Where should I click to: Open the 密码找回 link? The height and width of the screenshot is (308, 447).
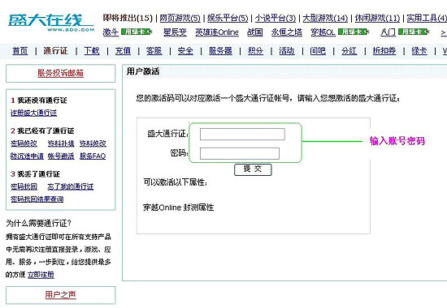pos(24,186)
